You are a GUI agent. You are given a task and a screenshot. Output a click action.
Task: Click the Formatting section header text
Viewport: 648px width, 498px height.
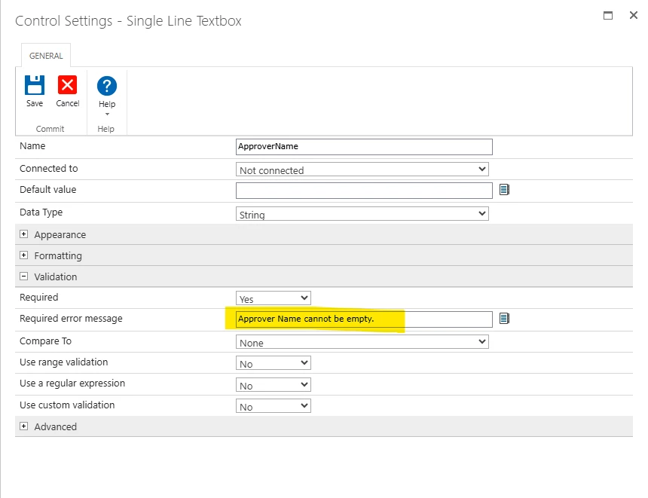58,256
